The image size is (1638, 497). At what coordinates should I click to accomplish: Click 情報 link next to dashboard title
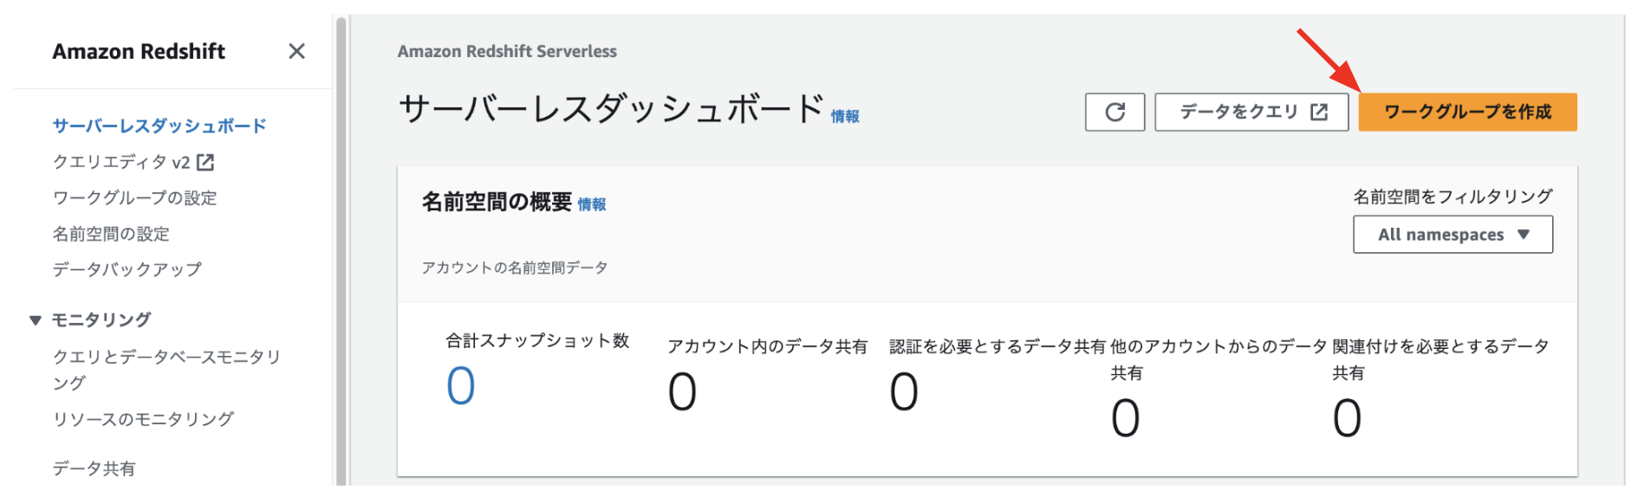point(845,116)
